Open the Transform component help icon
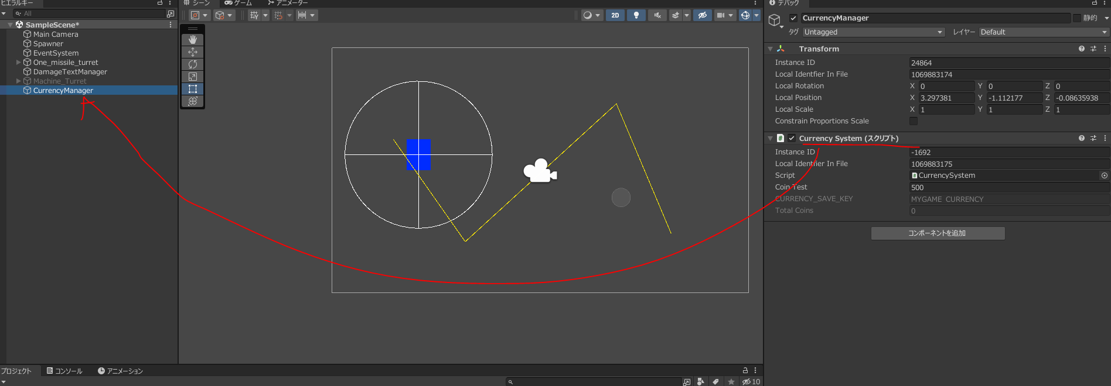This screenshot has height=386, width=1111. point(1082,49)
